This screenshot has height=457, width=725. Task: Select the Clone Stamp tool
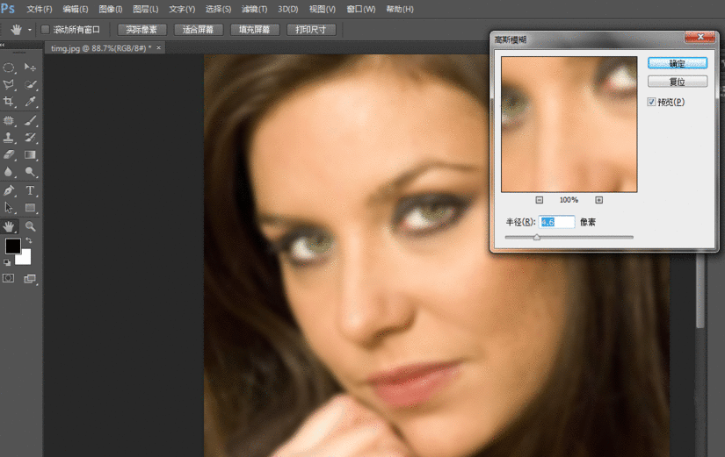(10, 138)
